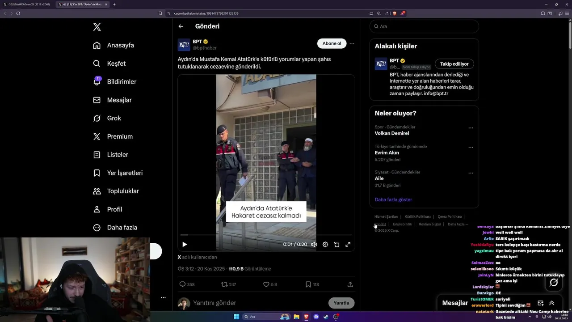Open Topluluklar communities
Viewport: 572px width, 322px height.
(x=116, y=191)
